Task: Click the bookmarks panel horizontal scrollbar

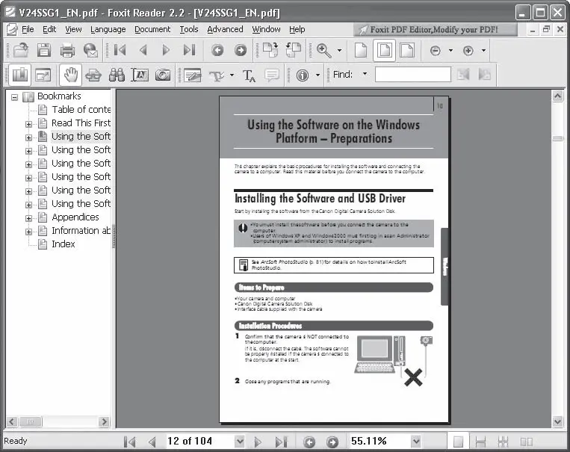Action: point(58,422)
